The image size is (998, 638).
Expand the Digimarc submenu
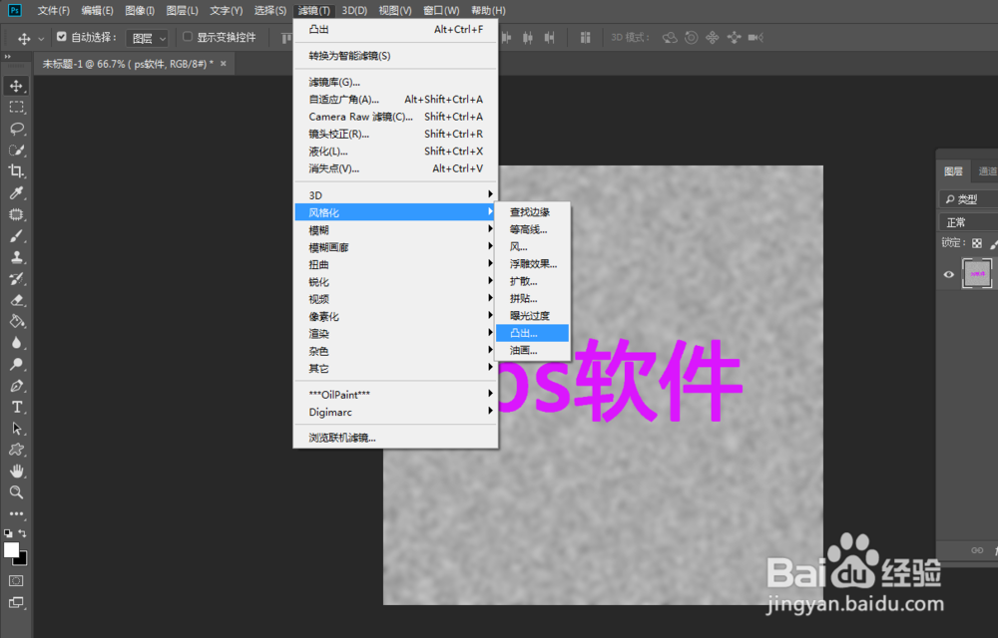[395, 412]
